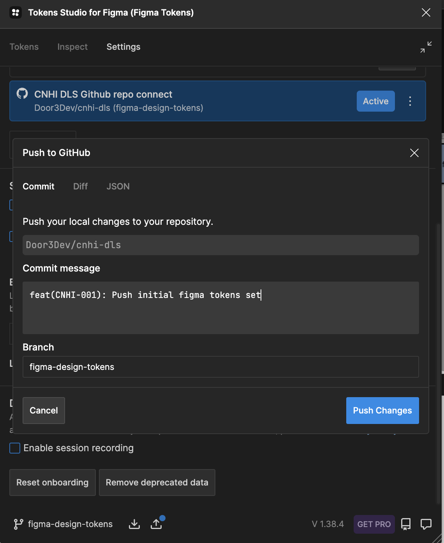Open the docs book icon in footer
The height and width of the screenshot is (543, 444).
coord(406,524)
